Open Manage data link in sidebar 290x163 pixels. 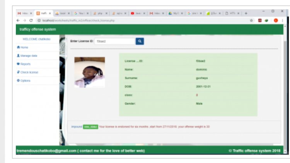(x=29, y=56)
